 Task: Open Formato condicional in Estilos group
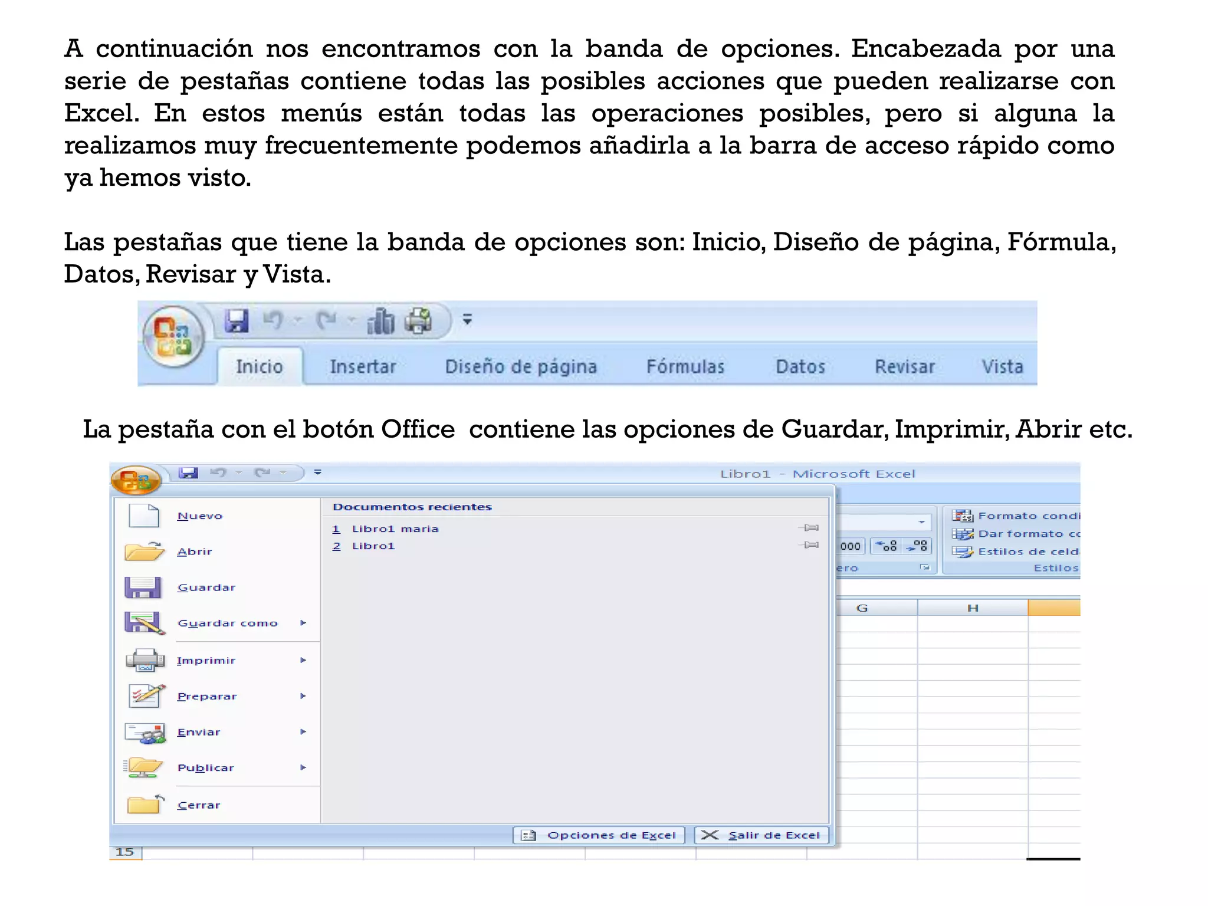tap(1016, 516)
